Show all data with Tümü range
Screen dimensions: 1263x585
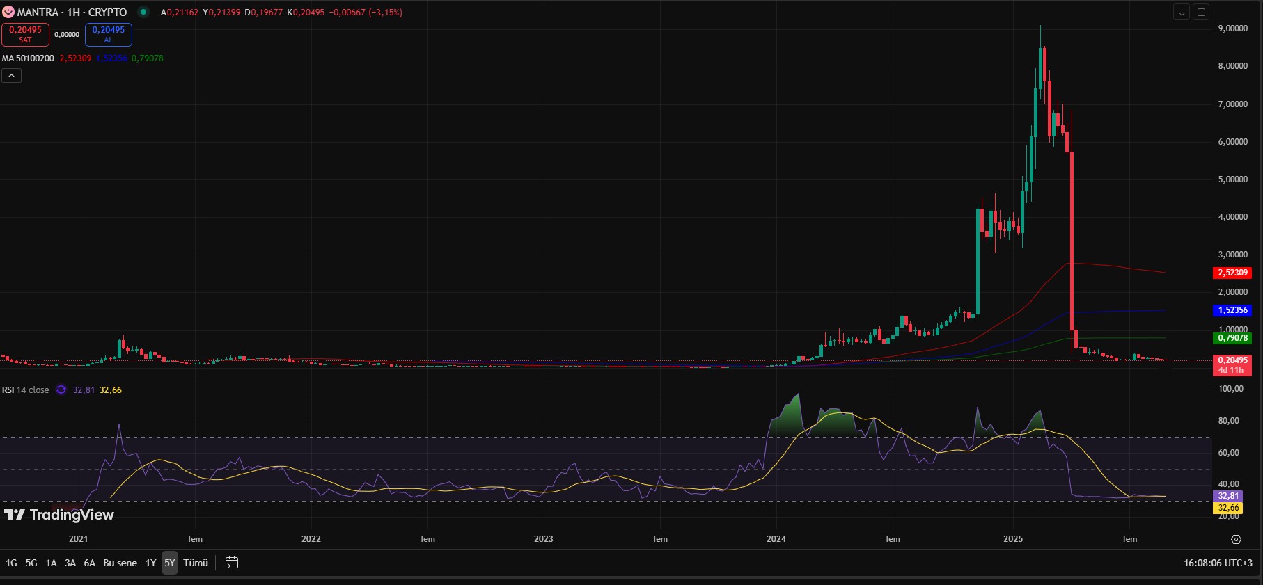(x=196, y=563)
